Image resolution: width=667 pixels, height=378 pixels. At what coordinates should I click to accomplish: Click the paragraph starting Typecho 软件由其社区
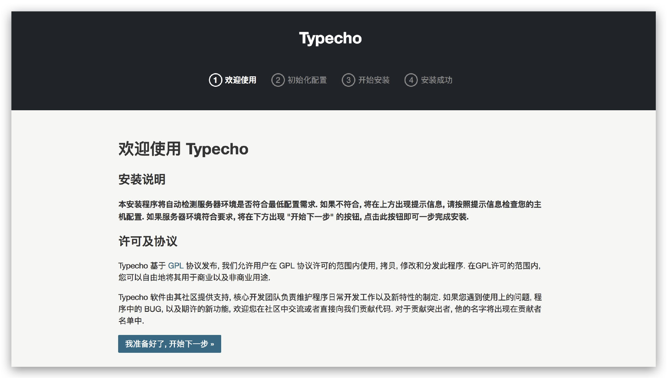click(x=330, y=309)
